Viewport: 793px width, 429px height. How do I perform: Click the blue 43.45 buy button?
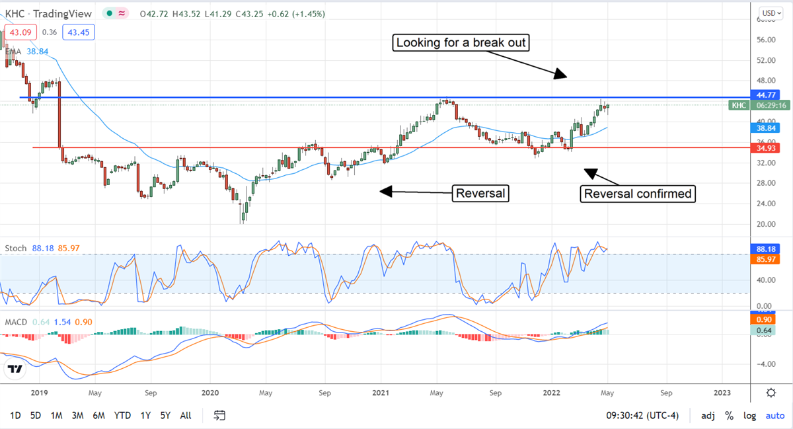(x=77, y=31)
